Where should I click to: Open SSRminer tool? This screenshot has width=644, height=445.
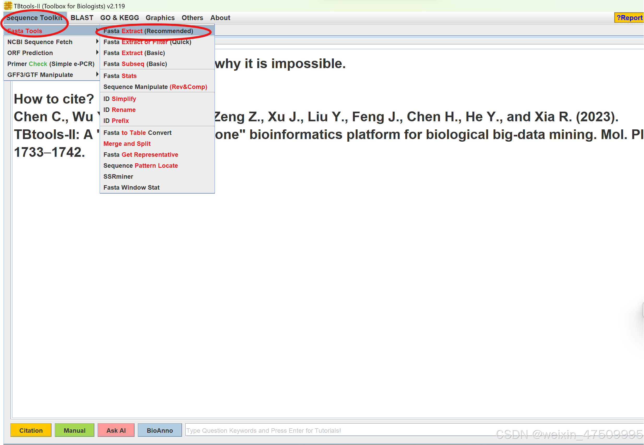coord(118,177)
